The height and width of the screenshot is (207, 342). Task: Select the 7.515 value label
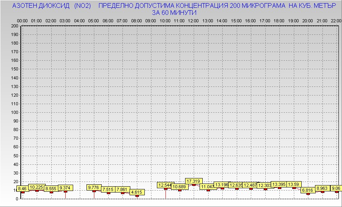[108, 189]
